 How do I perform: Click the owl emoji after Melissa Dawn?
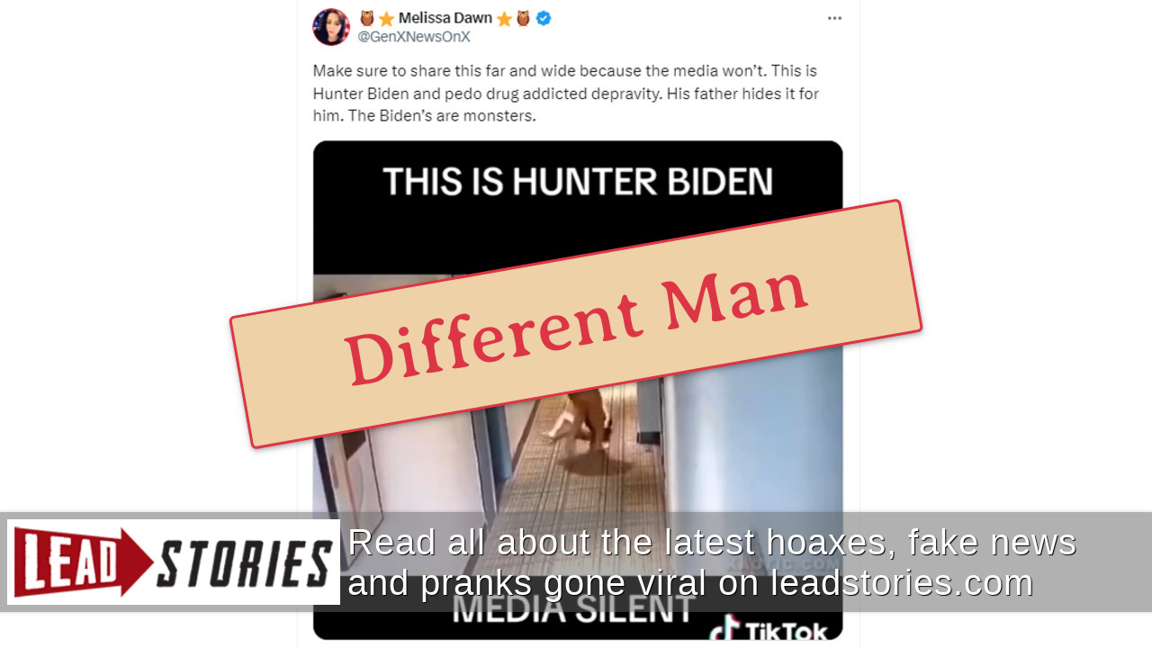point(523,18)
